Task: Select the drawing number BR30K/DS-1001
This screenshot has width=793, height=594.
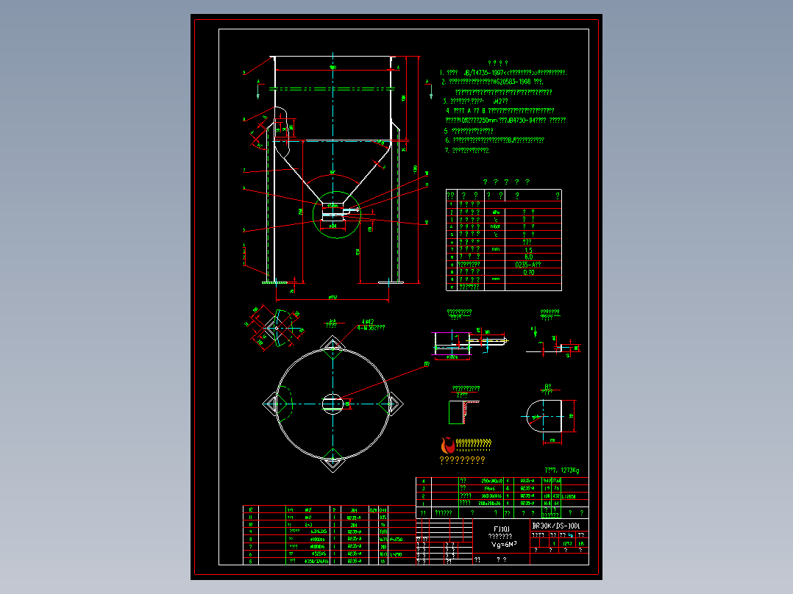Action: [x=555, y=526]
